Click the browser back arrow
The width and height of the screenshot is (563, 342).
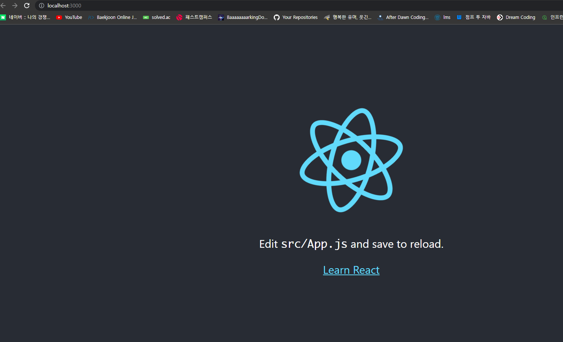click(x=3, y=6)
